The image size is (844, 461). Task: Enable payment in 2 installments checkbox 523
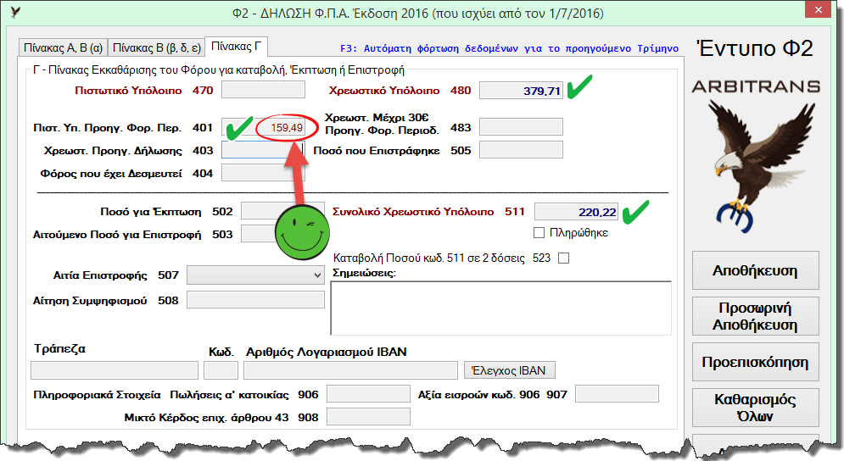tap(563, 258)
